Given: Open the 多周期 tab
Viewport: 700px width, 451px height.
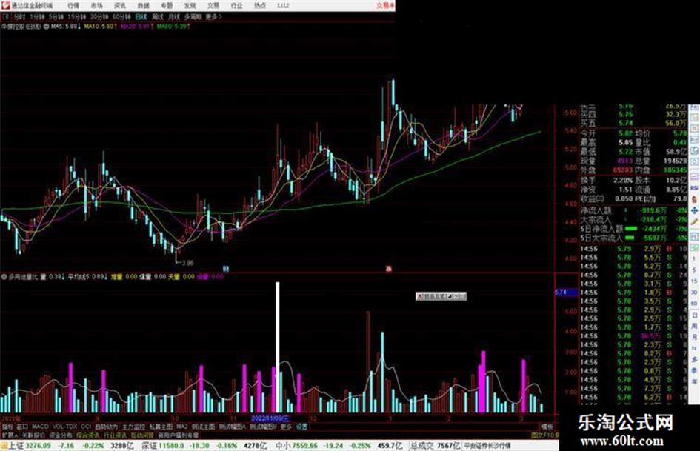Looking at the screenshot, I should [x=193, y=17].
